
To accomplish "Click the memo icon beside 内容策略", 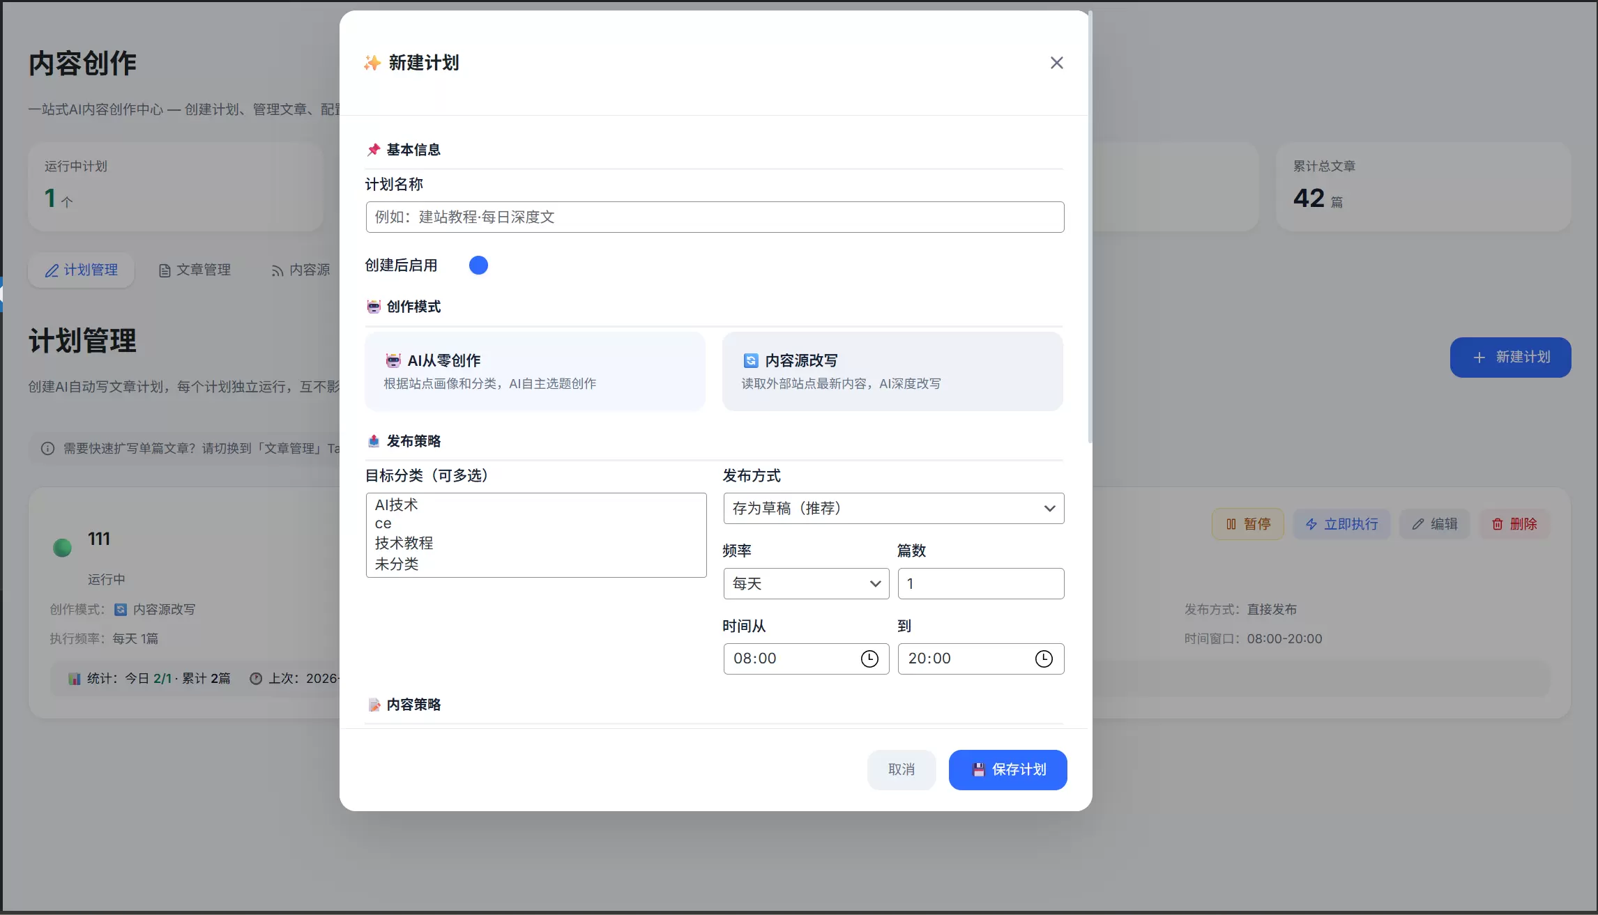I will pyautogui.click(x=374, y=705).
